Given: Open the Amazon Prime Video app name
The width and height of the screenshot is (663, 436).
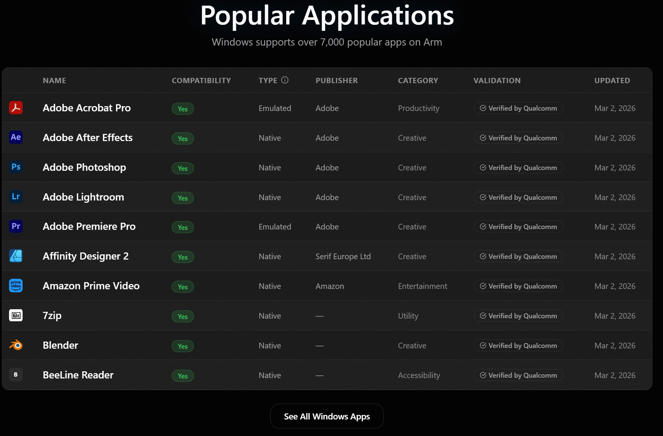Looking at the screenshot, I should 91,286.
